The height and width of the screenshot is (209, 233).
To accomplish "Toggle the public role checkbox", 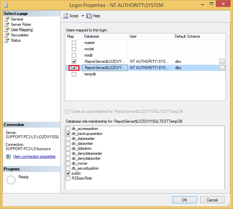I will pyautogui.click(x=68, y=173).
